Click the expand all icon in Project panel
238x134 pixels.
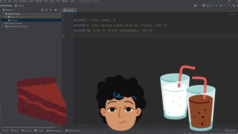[x=46, y=10]
